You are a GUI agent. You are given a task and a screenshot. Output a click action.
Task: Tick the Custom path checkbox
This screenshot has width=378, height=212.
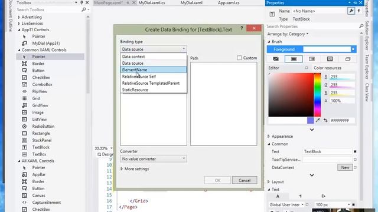(239, 58)
